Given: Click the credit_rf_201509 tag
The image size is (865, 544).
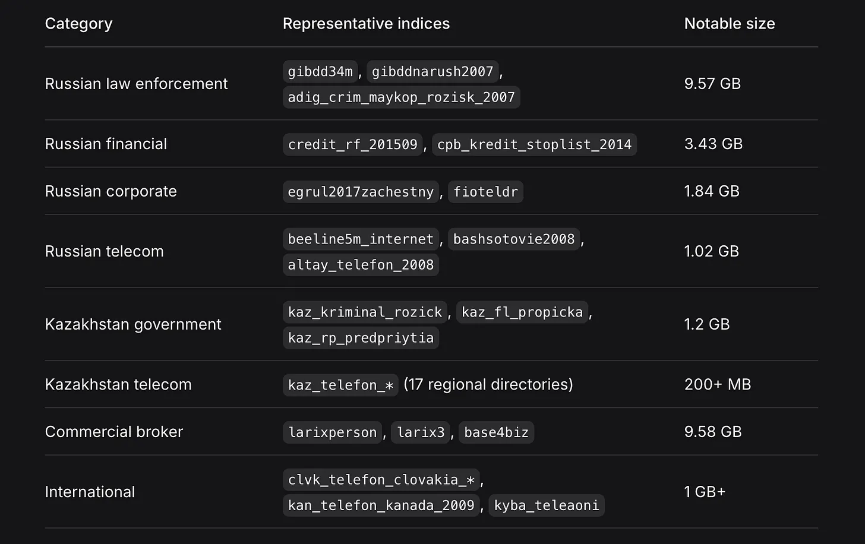Looking at the screenshot, I should coord(353,144).
